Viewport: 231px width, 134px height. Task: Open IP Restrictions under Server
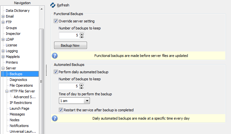point(20,103)
